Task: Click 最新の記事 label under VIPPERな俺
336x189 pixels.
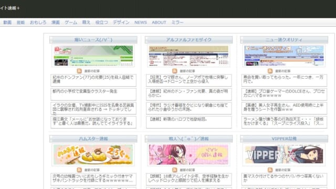Action: (282, 170)
